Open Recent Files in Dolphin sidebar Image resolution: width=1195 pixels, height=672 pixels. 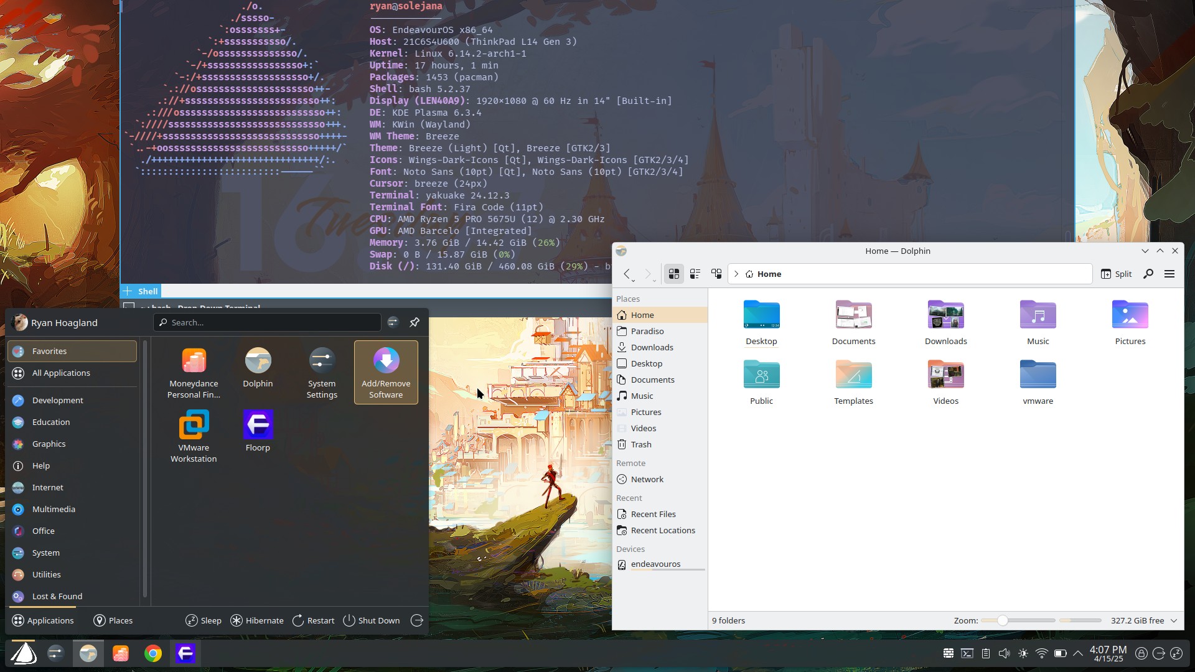pyautogui.click(x=660, y=514)
